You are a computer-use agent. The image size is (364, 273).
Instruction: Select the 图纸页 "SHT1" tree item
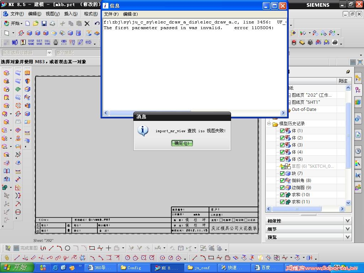point(306,102)
